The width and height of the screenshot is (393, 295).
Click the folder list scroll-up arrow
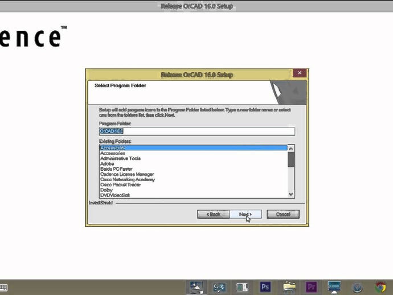(290, 149)
